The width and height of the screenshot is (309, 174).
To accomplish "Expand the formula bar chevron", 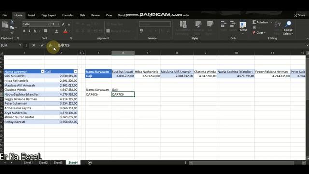I will pos(307,45).
